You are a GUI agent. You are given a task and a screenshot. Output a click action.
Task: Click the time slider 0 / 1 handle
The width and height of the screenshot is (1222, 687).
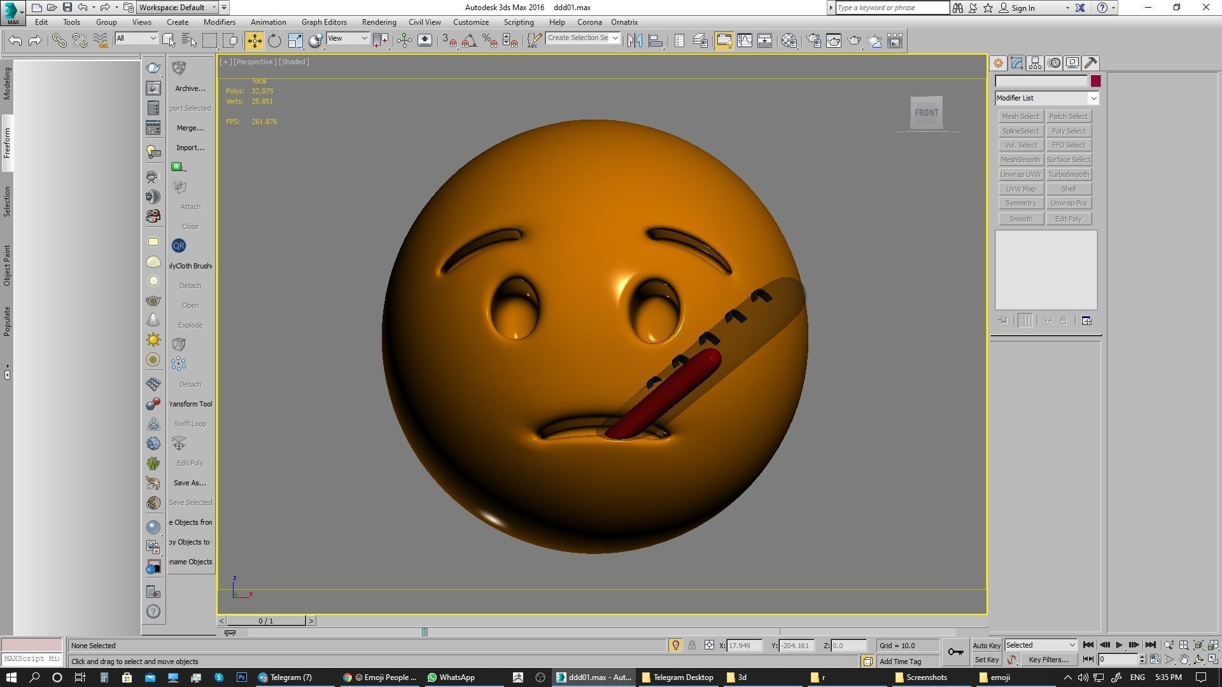tap(265, 621)
